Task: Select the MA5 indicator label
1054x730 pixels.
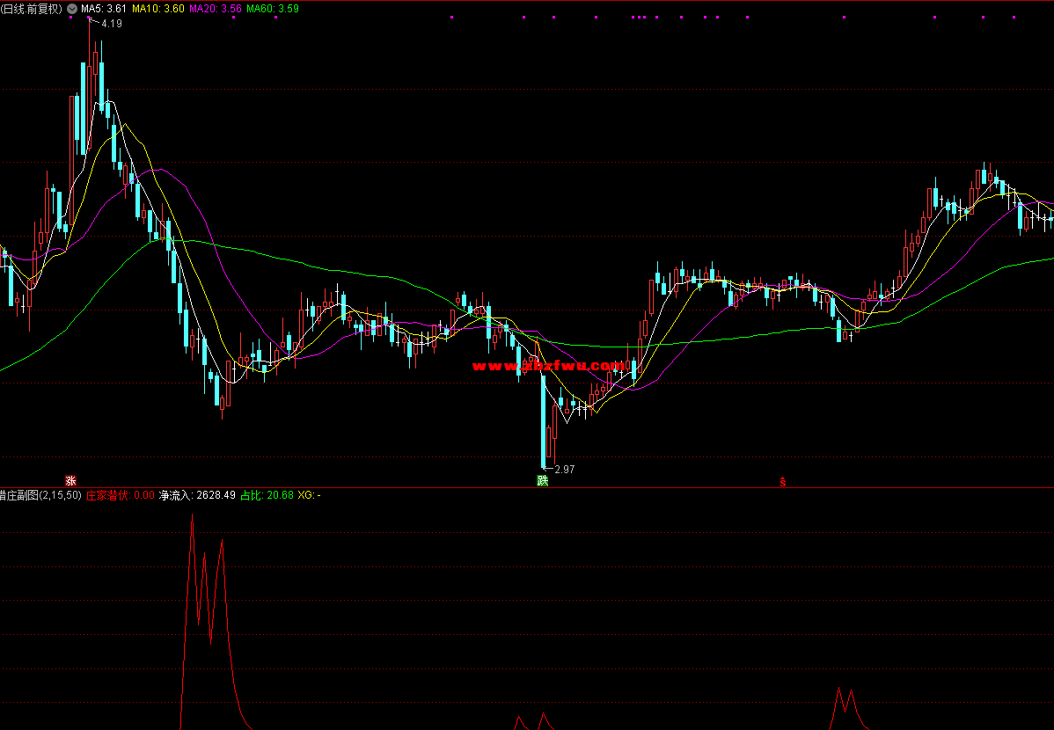Action: coord(104,9)
